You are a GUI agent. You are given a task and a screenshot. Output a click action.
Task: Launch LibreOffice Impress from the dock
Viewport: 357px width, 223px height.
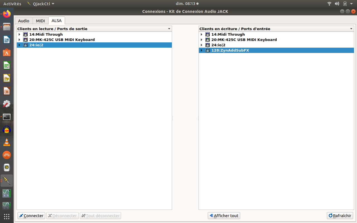(7, 91)
